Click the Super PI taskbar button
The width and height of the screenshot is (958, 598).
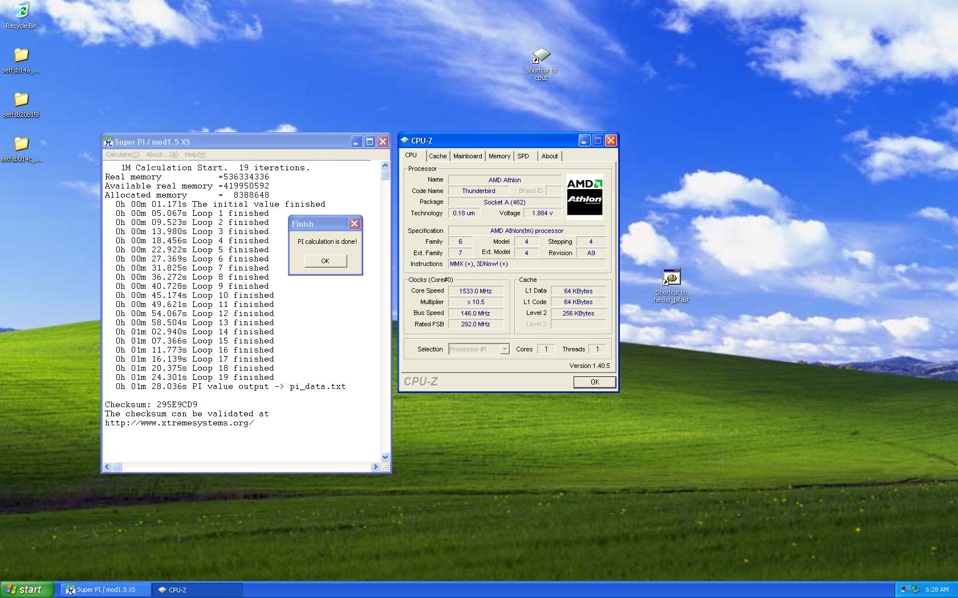click(x=106, y=589)
